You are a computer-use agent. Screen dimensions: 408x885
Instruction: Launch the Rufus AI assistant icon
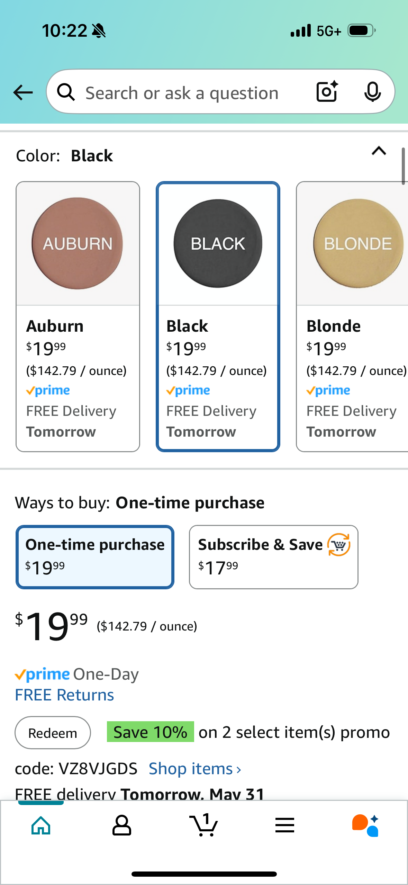tap(365, 825)
